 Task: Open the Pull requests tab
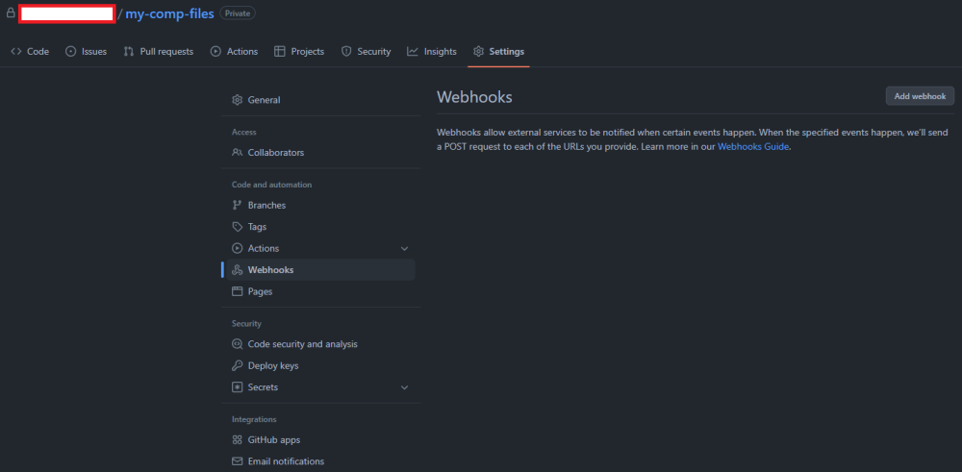pyautogui.click(x=159, y=52)
